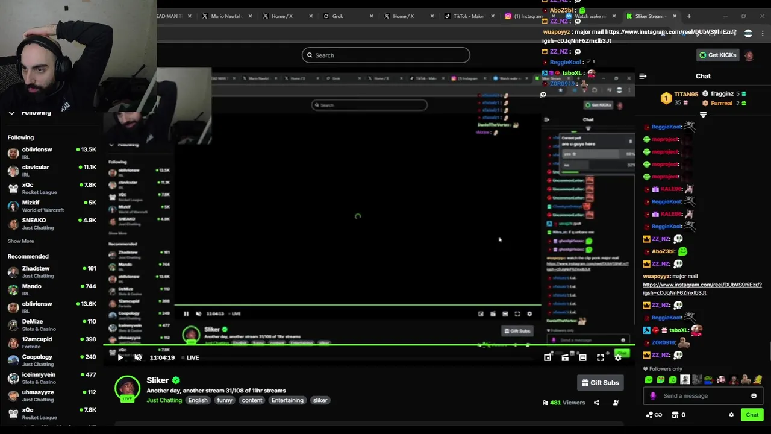771x434 pixels.
Task: Open the Just Chatting category link
Action: point(164,400)
